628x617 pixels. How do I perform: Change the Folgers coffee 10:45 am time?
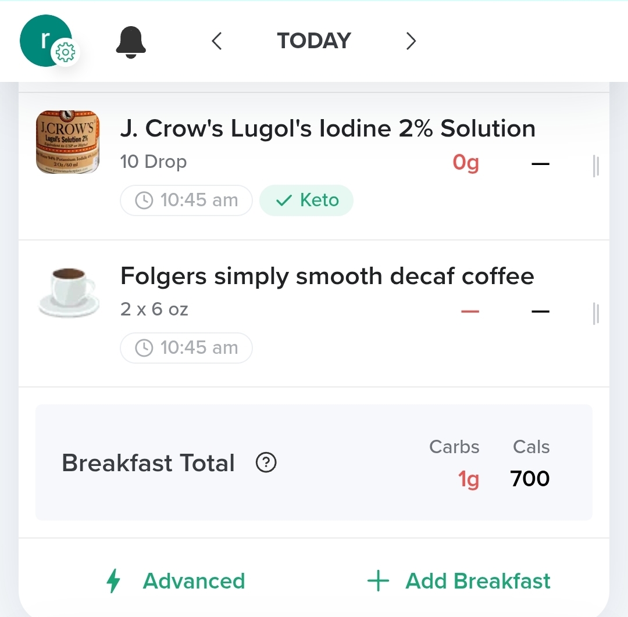[186, 347]
